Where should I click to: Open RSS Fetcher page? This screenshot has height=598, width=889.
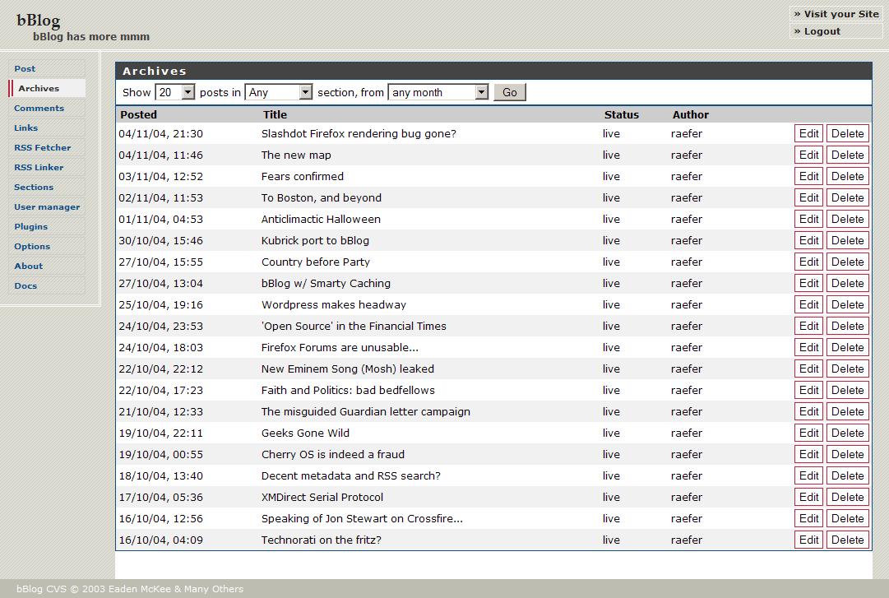coord(47,147)
